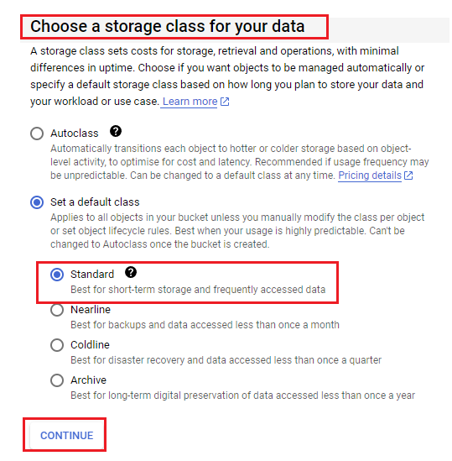Viewport: 452px width, 461px height.
Task: Pick the Archive radio button
Action: 57,380
